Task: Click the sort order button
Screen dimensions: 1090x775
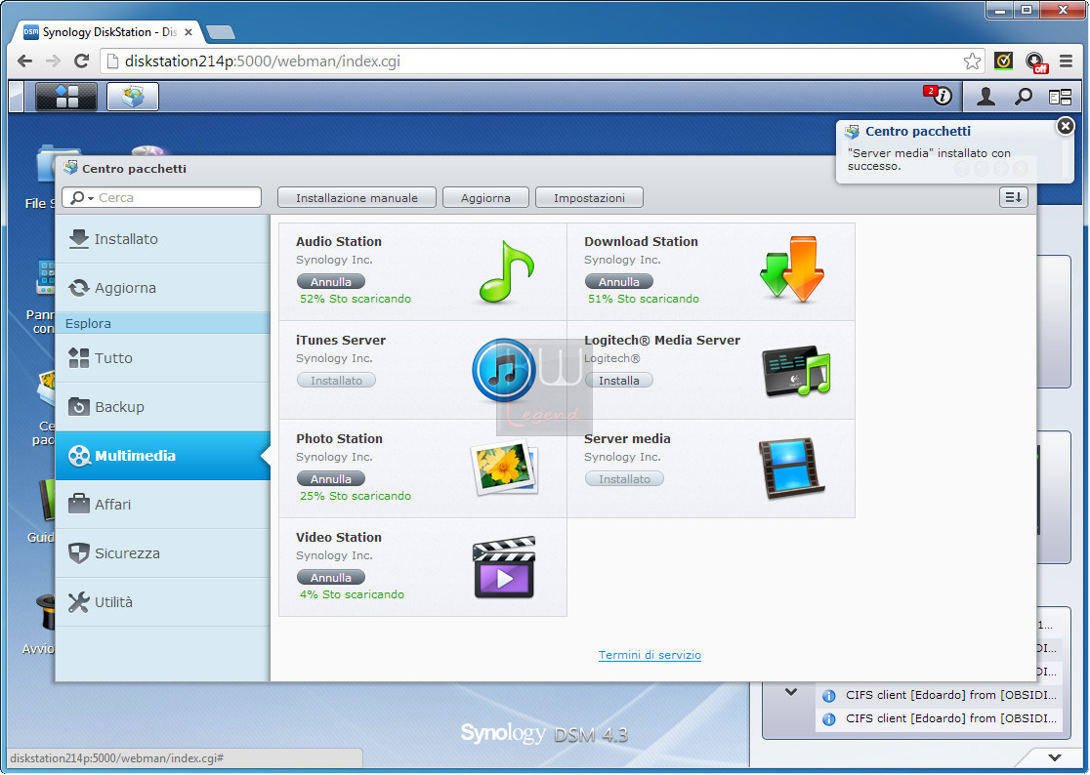Action: click(1014, 197)
